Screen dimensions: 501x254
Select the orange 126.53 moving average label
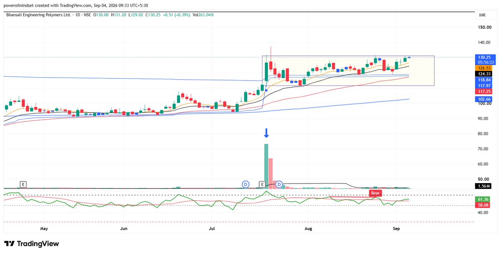[483, 68]
